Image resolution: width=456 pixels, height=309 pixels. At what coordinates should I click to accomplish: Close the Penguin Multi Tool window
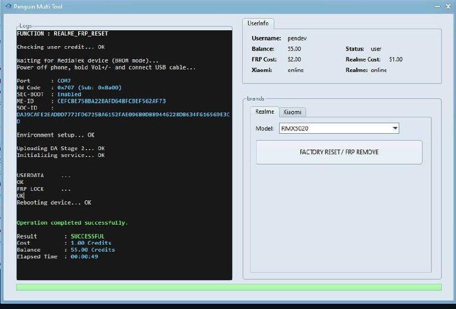tap(448, 6)
